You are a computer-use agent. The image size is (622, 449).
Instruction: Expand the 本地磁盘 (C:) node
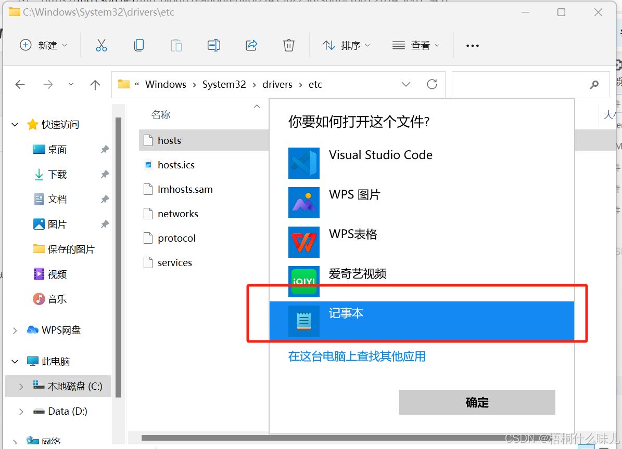21,387
